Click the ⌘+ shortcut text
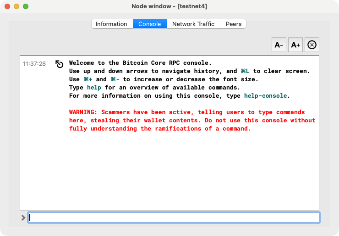The image size is (339, 236). click(88, 79)
